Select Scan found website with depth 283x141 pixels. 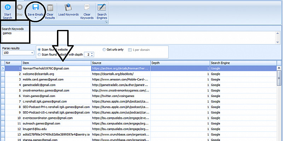tap(39, 55)
